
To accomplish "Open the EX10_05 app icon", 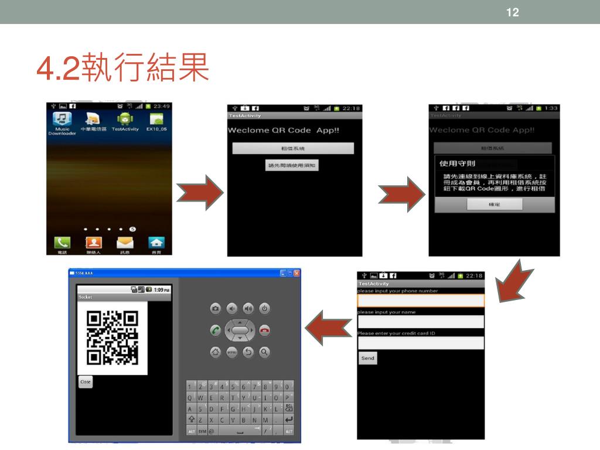I will pyautogui.click(x=156, y=122).
